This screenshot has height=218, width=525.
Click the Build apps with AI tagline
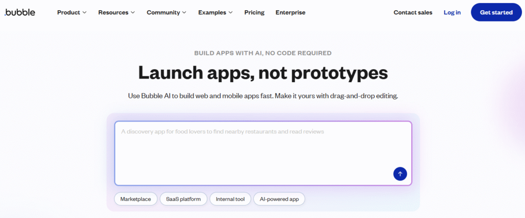pyautogui.click(x=263, y=53)
